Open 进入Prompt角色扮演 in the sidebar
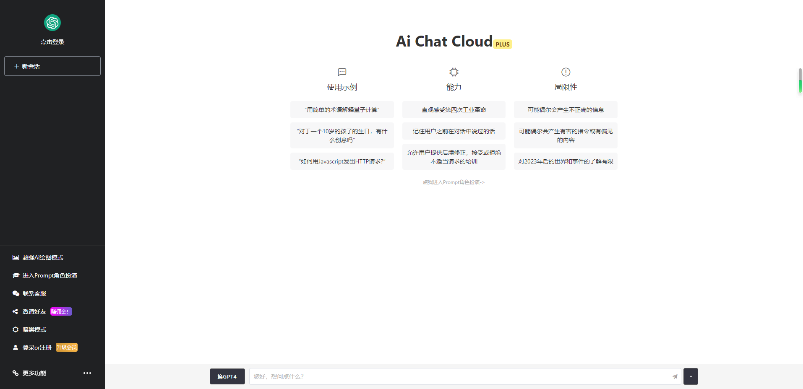 [x=50, y=275]
